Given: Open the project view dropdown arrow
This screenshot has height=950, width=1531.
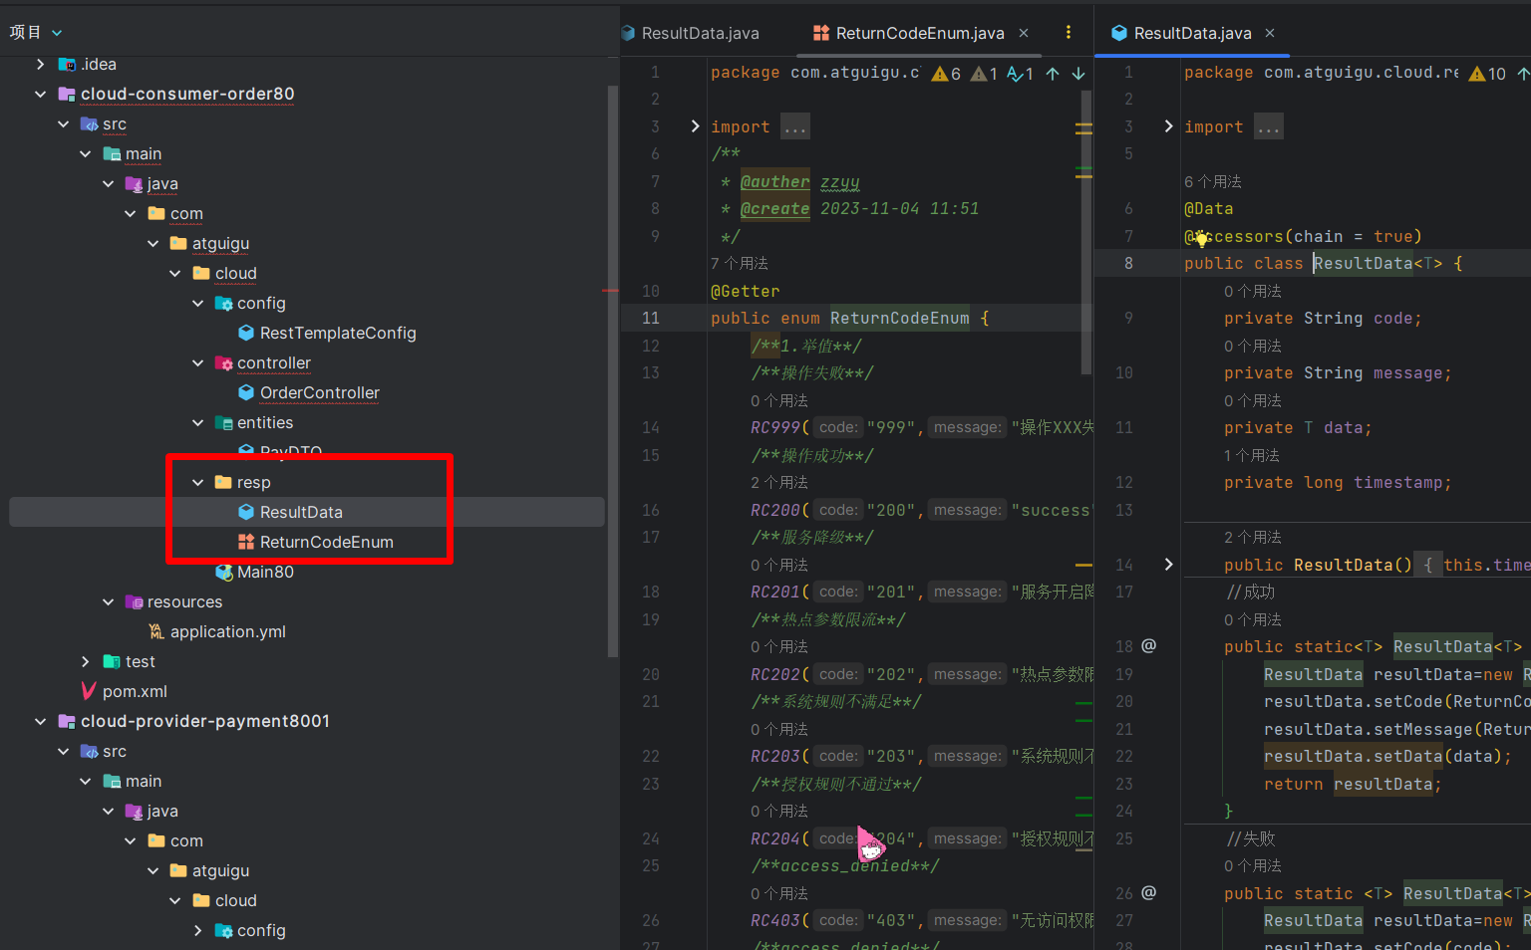Looking at the screenshot, I should tap(57, 33).
